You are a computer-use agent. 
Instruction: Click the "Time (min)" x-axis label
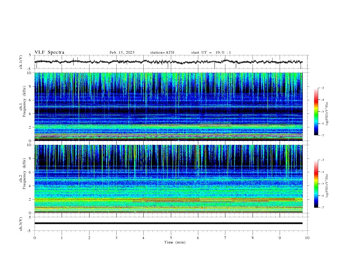click(175, 242)
